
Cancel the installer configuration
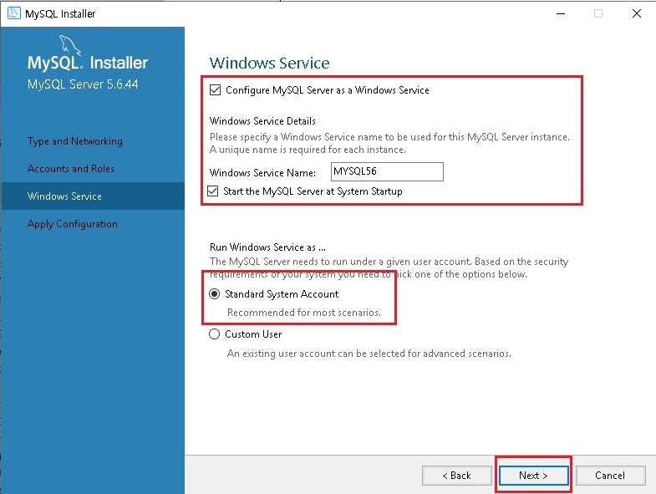click(x=610, y=476)
